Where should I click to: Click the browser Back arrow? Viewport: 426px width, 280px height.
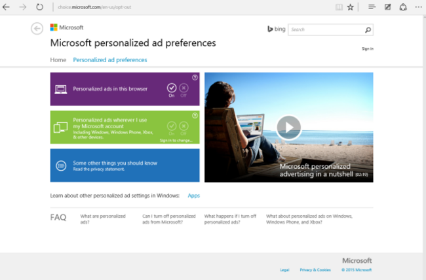click(6, 7)
